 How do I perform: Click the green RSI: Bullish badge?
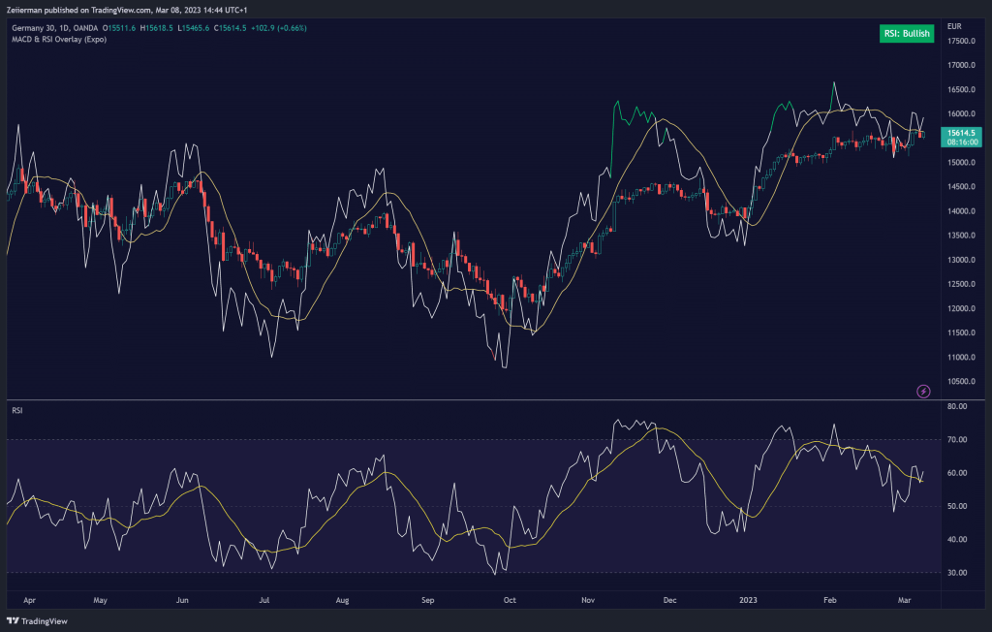tap(906, 34)
